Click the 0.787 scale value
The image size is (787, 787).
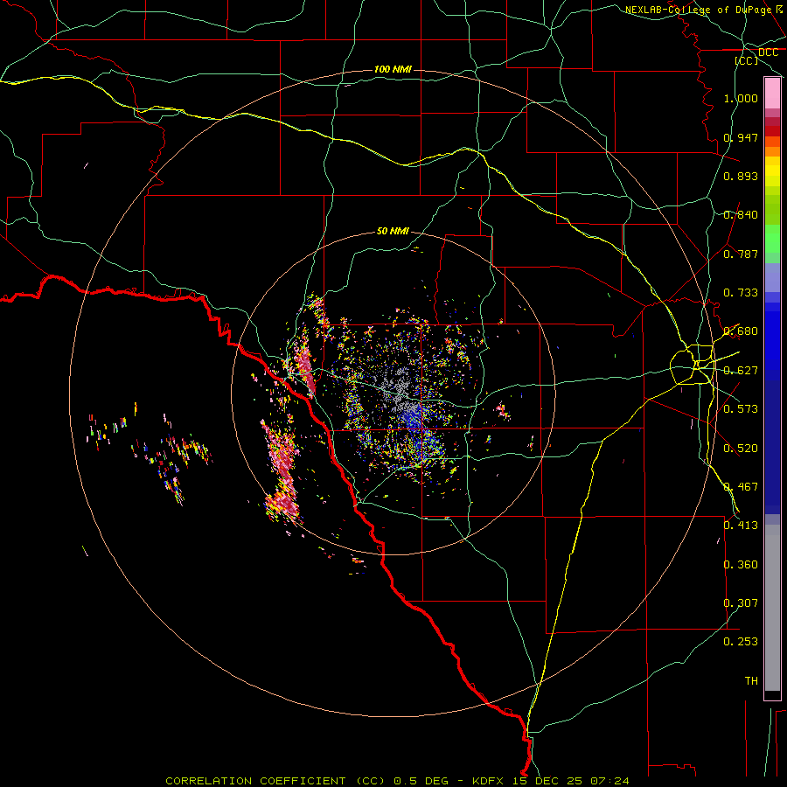coord(741,254)
